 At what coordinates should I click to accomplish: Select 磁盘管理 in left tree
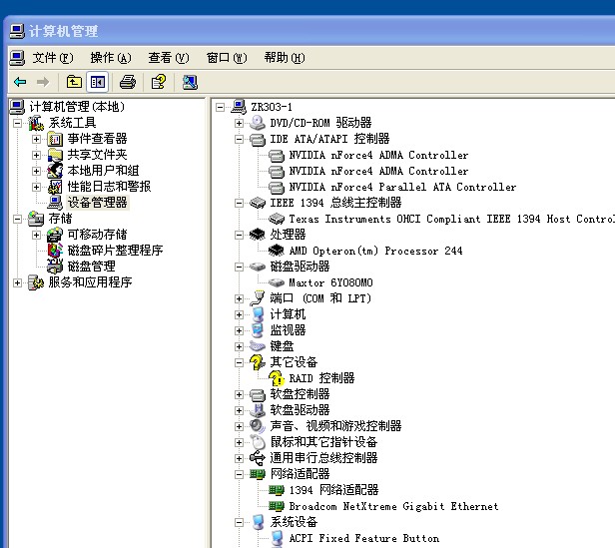91,267
